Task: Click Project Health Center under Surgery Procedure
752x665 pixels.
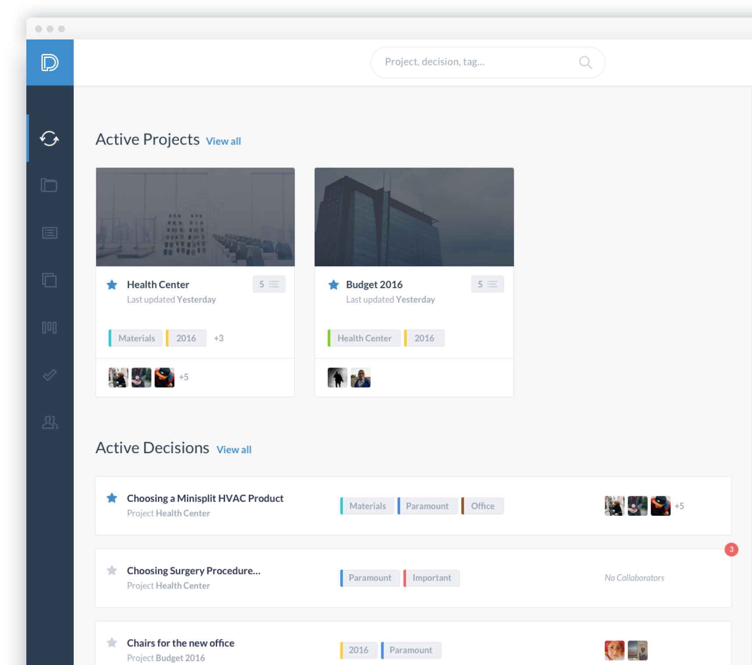Action: [x=168, y=586]
